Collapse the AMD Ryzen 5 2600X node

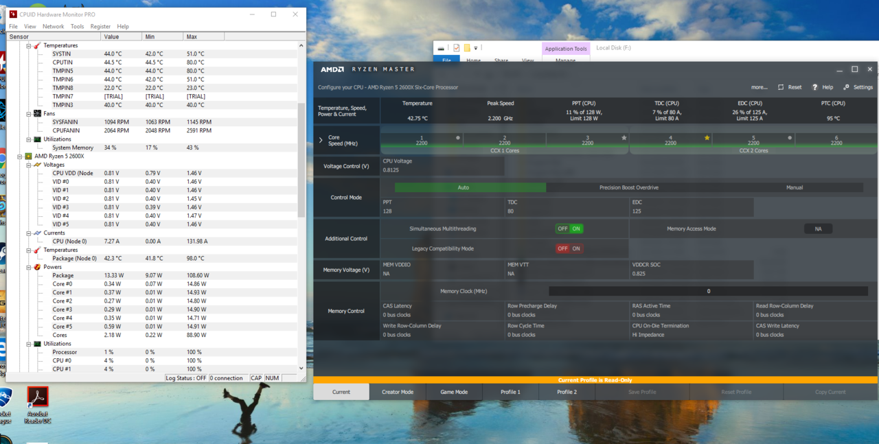21,156
